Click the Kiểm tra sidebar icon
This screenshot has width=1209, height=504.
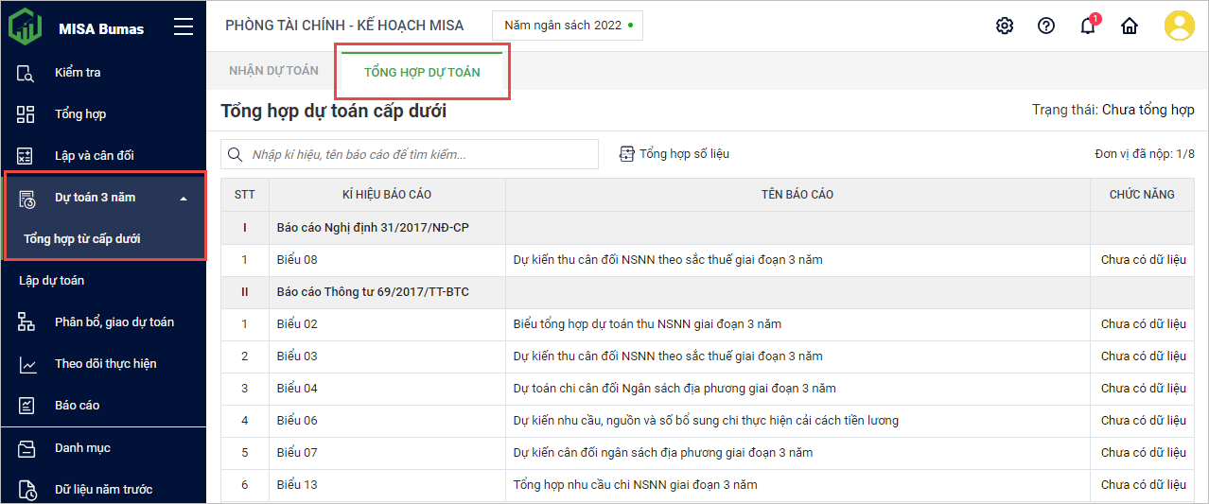coord(26,73)
